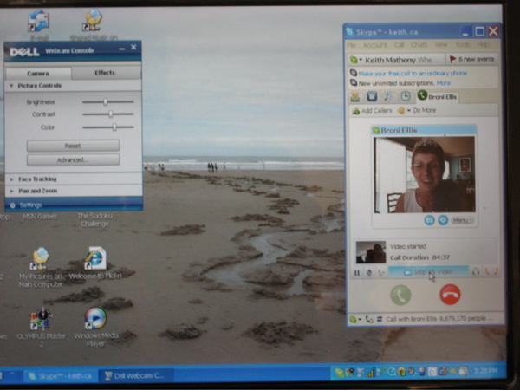Click the More link after unlimited subscriptions

click(x=444, y=83)
